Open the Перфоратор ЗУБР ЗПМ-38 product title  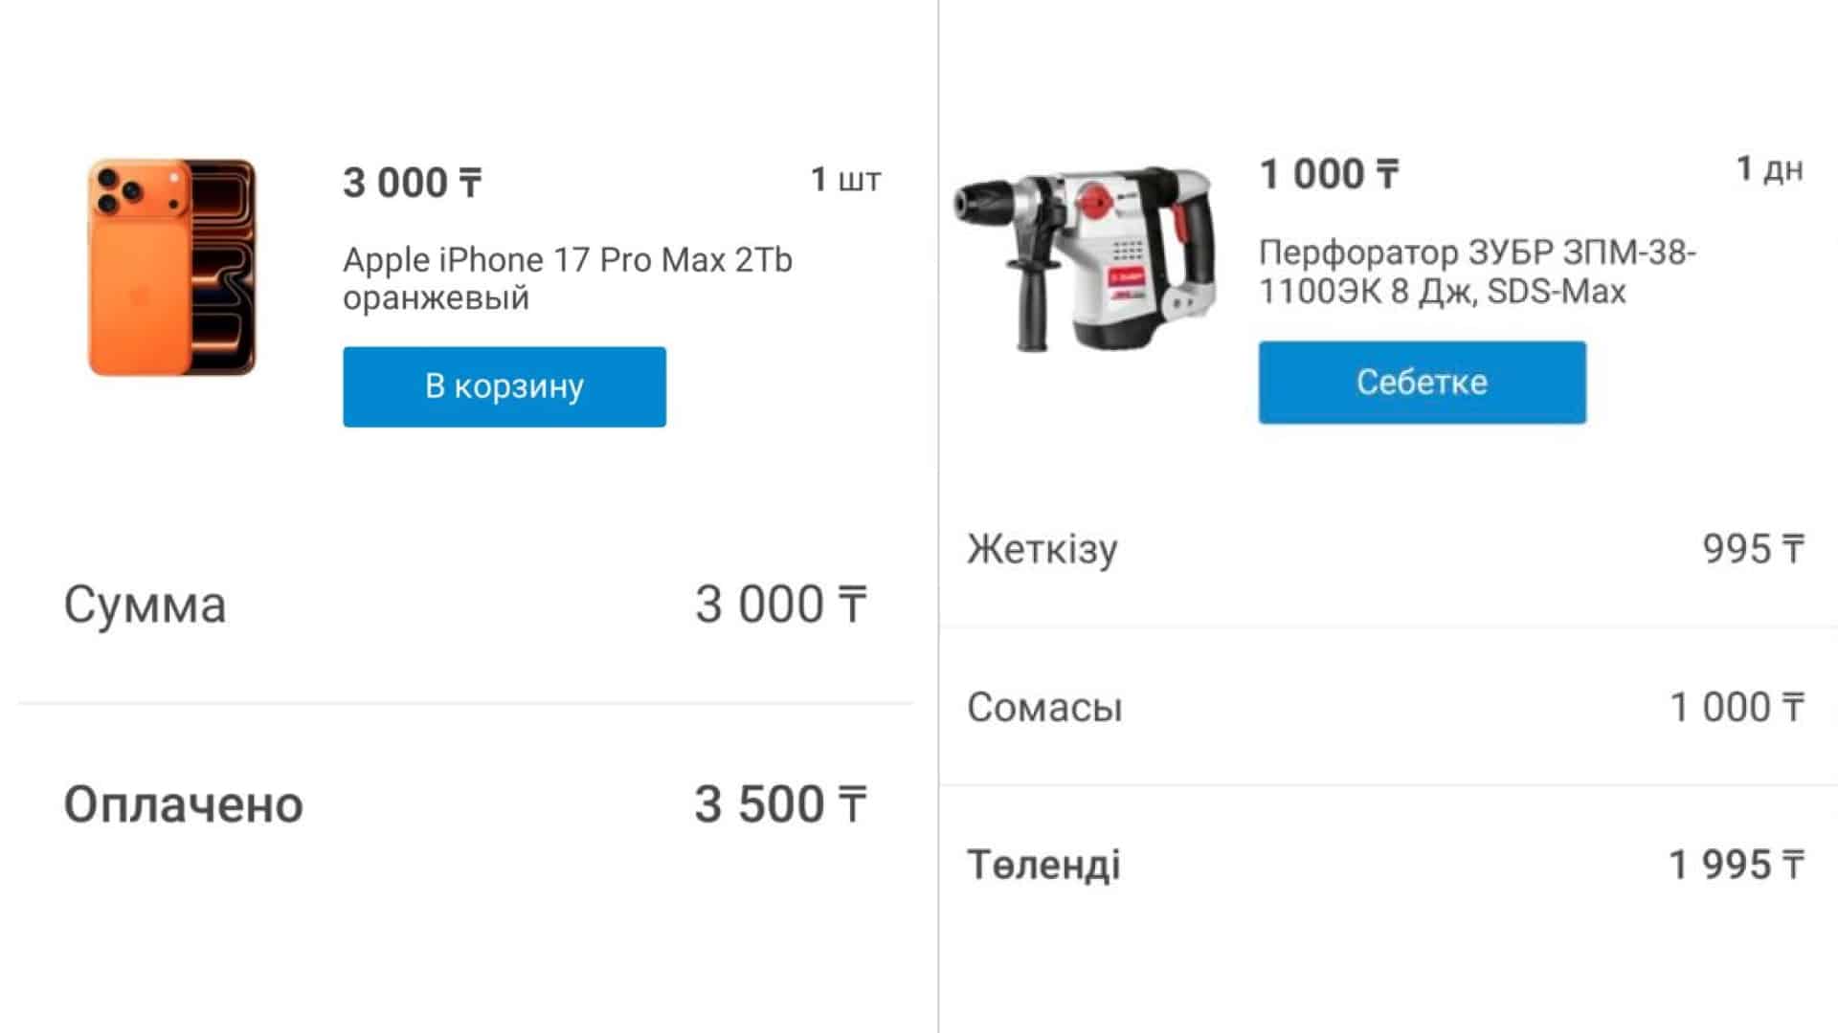(1476, 272)
